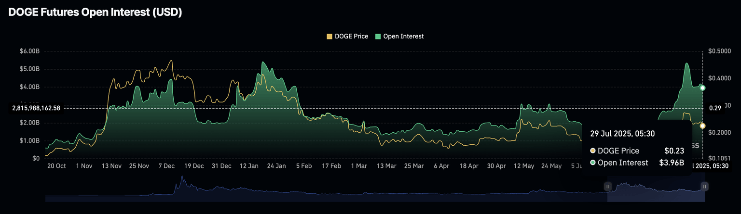The height and width of the screenshot is (214, 741).
Task: Click the $6.00B axis label
Action: (x=28, y=51)
